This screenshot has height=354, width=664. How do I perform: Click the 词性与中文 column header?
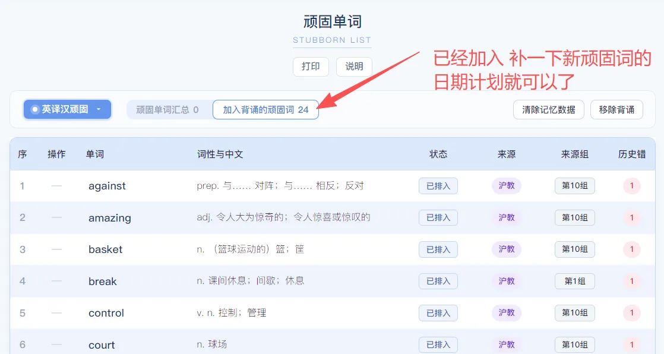point(220,154)
